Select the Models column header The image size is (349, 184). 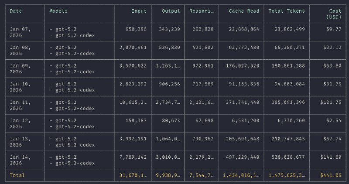58,10
